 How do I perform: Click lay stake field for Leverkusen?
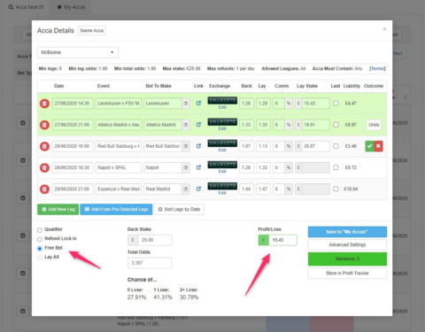315,104
